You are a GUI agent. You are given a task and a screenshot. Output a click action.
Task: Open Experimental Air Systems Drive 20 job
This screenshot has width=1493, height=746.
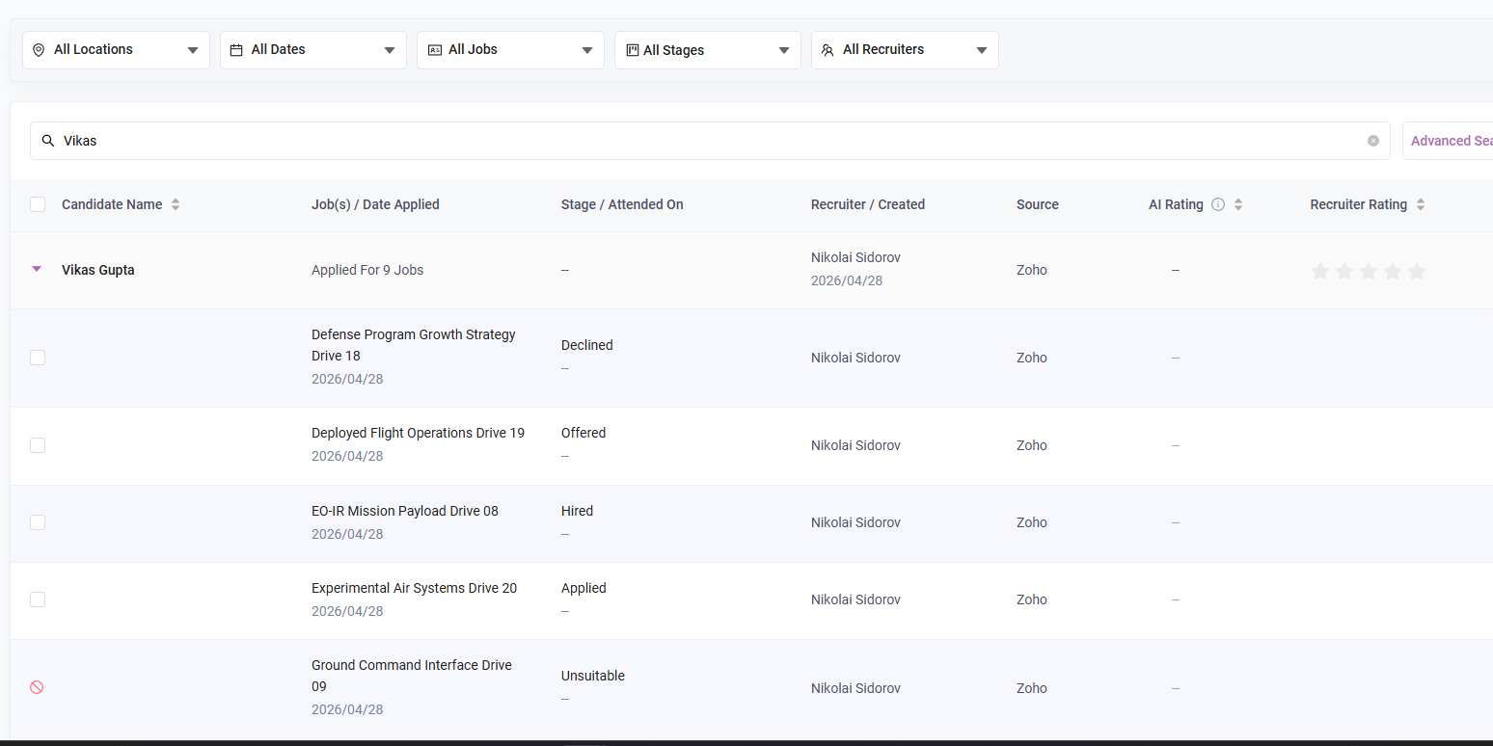pyautogui.click(x=414, y=588)
